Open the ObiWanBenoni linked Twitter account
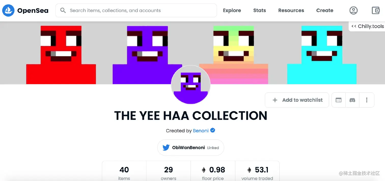The height and width of the screenshot is (181, 385). (x=191, y=148)
